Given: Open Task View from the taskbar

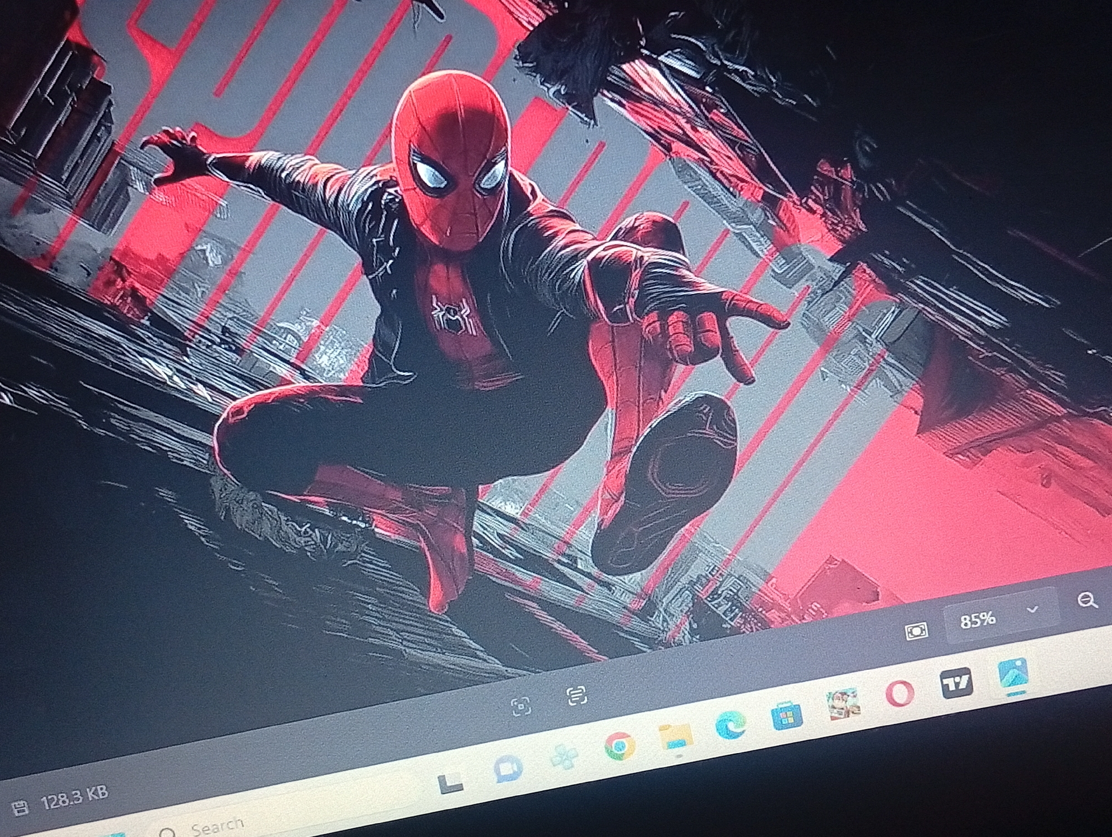Looking at the screenshot, I should click(450, 783).
